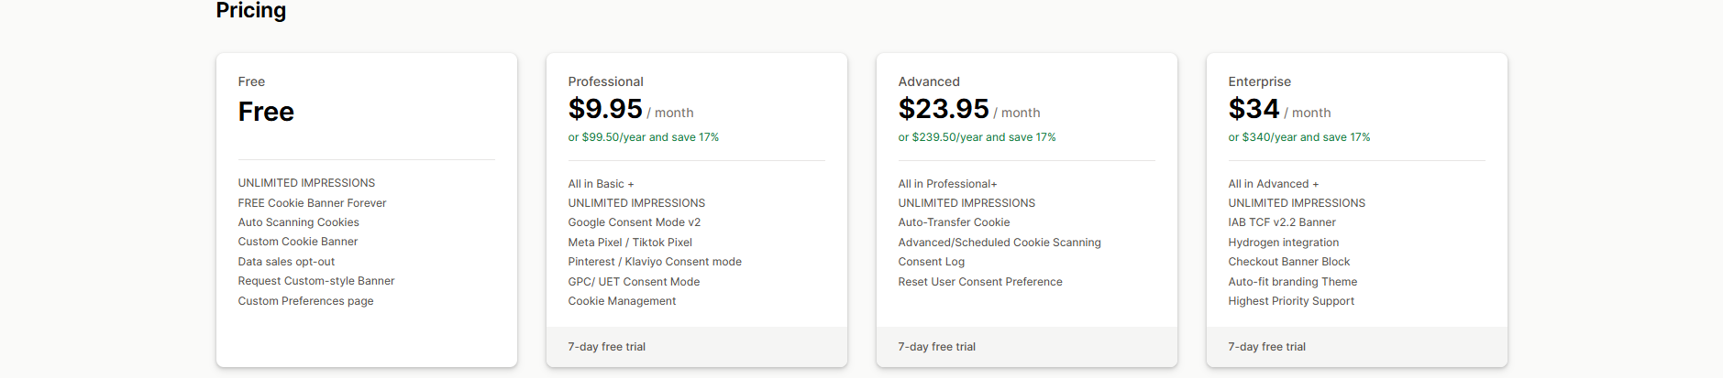
Task: Click the Advanced plan name
Action: coord(928,81)
